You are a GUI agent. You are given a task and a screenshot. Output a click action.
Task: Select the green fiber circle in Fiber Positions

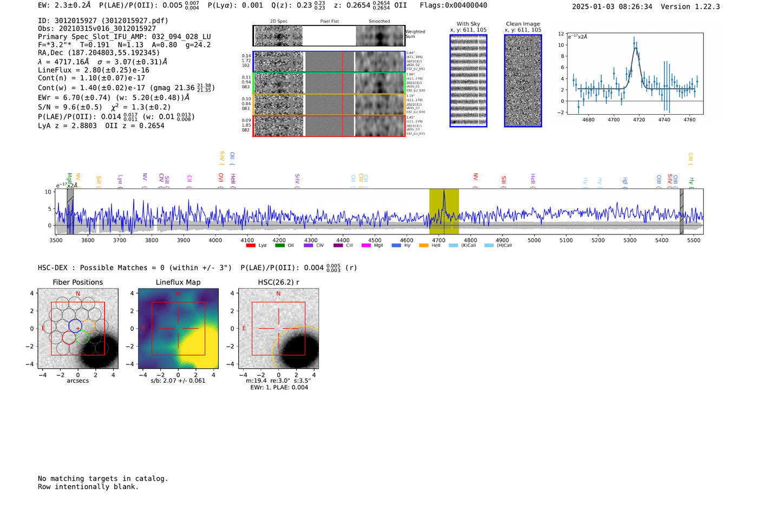[82, 337]
